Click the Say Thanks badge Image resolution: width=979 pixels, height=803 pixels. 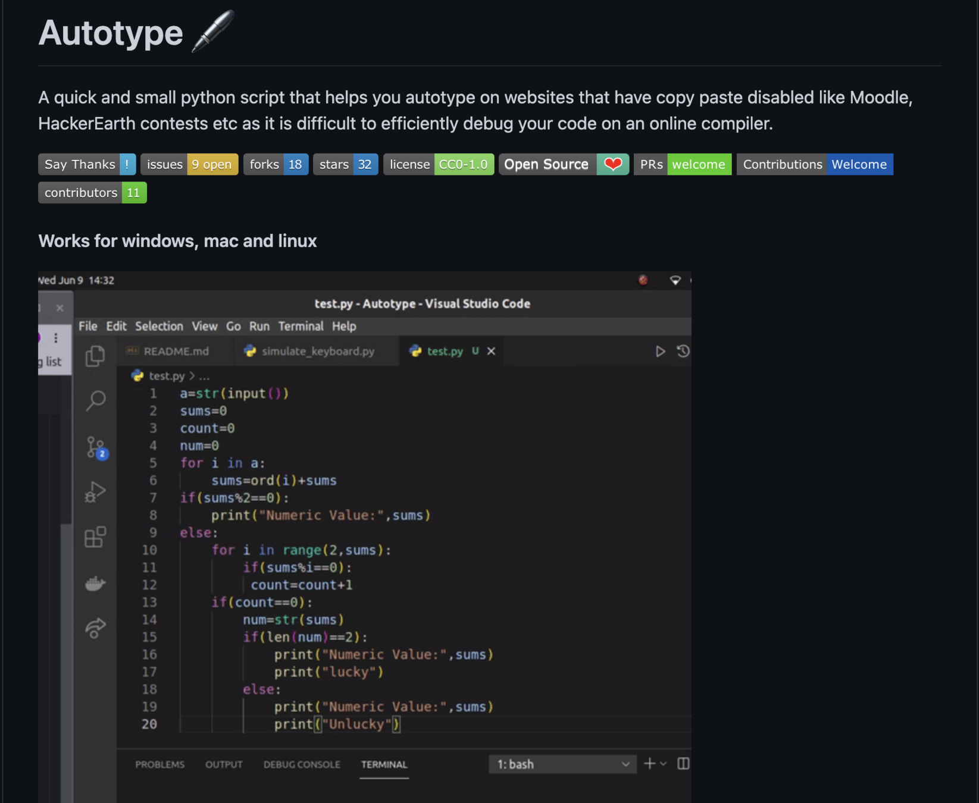click(87, 164)
